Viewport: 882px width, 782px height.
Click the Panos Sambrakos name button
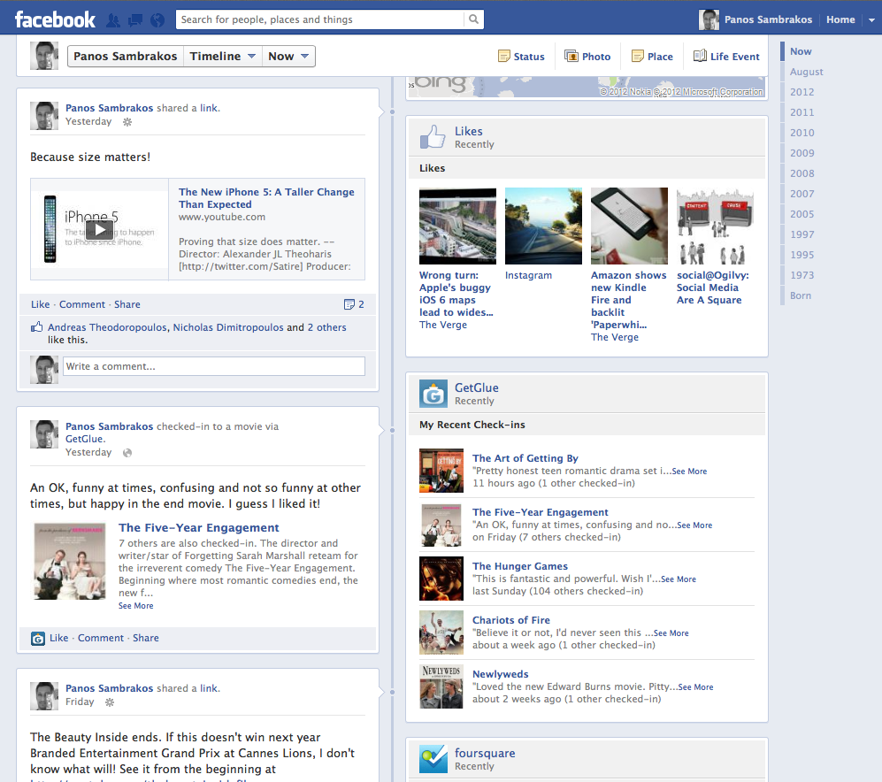(126, 57)
